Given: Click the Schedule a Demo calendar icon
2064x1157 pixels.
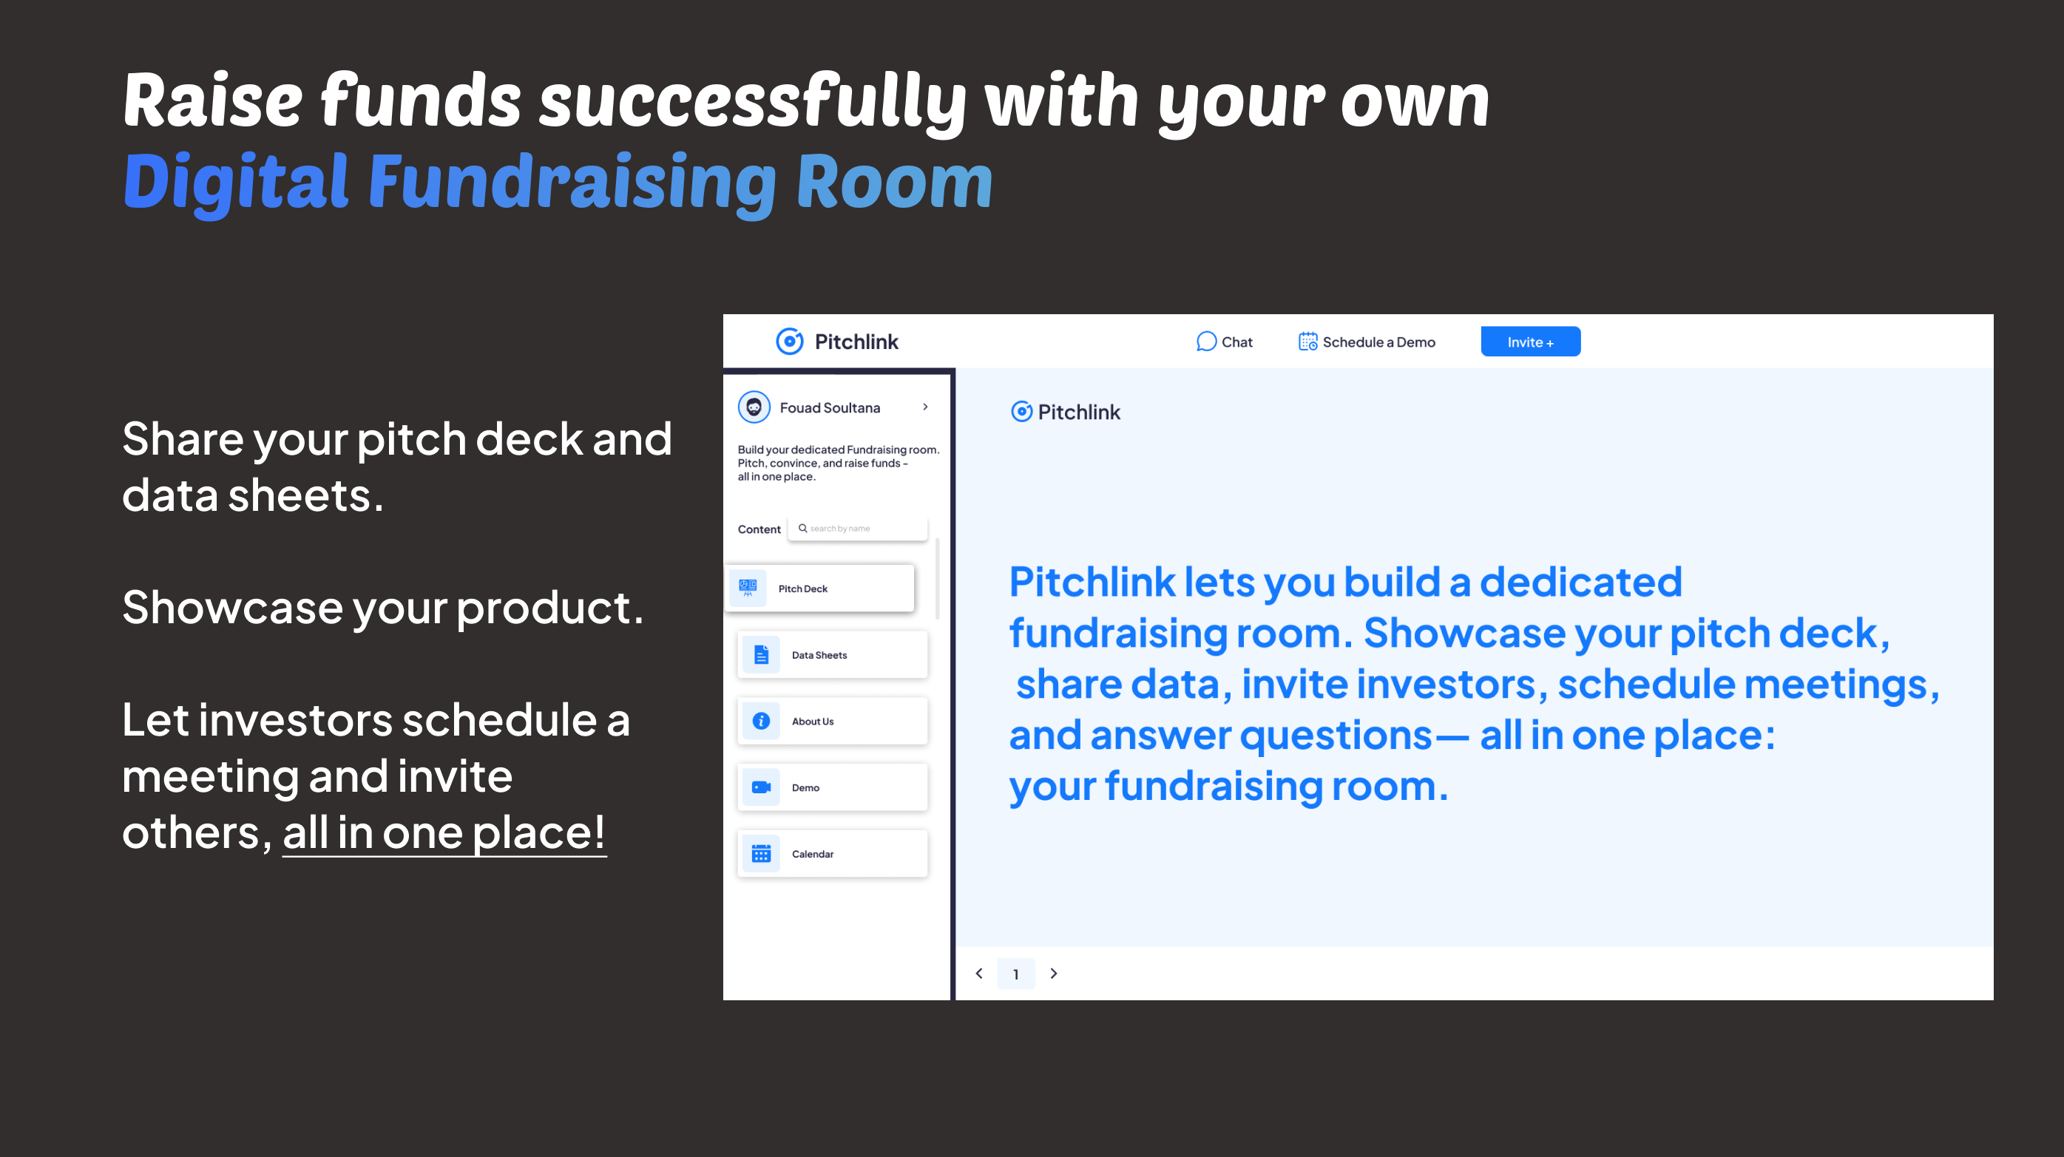Looking at the screenshot, I should tap(1305, 342).
